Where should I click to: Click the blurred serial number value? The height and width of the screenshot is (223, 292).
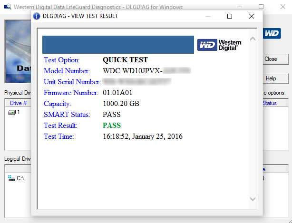tap(137, 82)
